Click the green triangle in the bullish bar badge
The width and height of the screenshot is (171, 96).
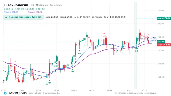[6, 17]
